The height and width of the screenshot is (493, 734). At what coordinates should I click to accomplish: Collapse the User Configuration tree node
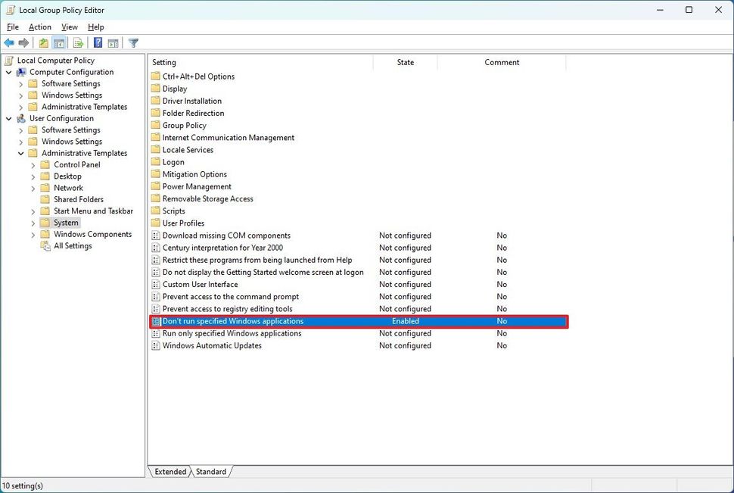9,118
